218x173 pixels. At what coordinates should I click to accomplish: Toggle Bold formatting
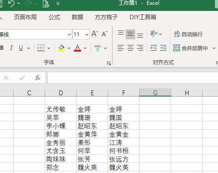pyautogui.click(x=2, y=48)
